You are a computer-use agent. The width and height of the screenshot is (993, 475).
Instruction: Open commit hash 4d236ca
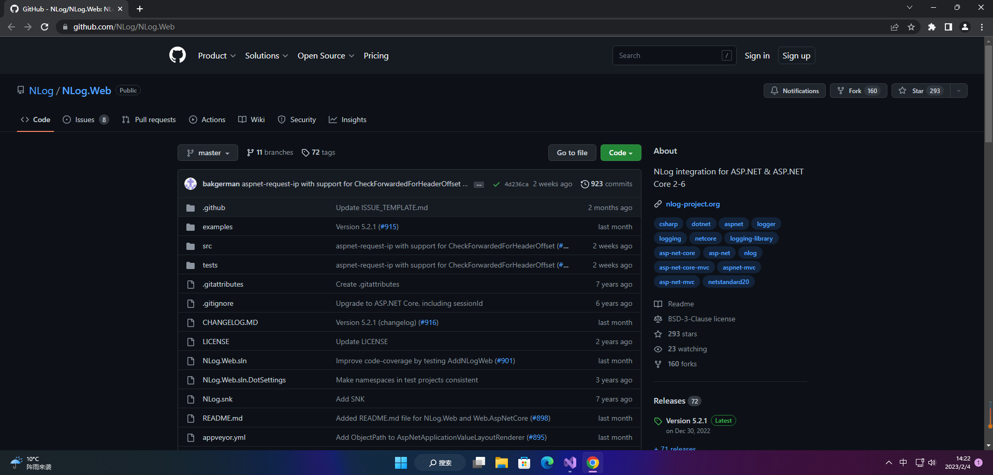[x=516, y=184]
